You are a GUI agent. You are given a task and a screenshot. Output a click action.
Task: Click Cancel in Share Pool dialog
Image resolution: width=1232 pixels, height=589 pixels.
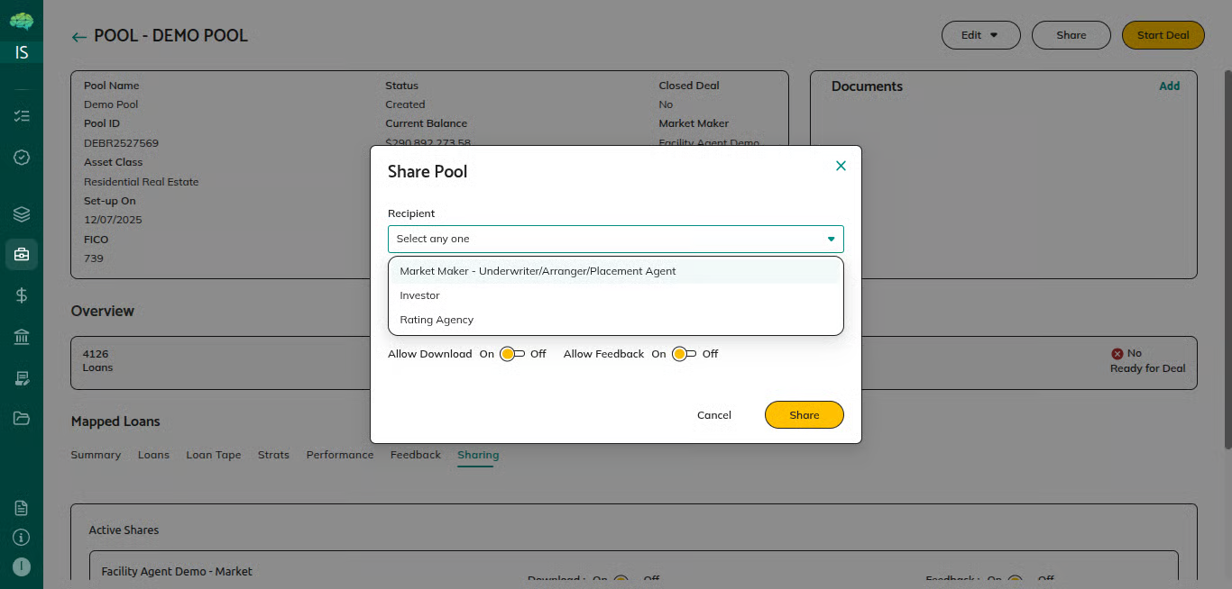pos(714,415)
